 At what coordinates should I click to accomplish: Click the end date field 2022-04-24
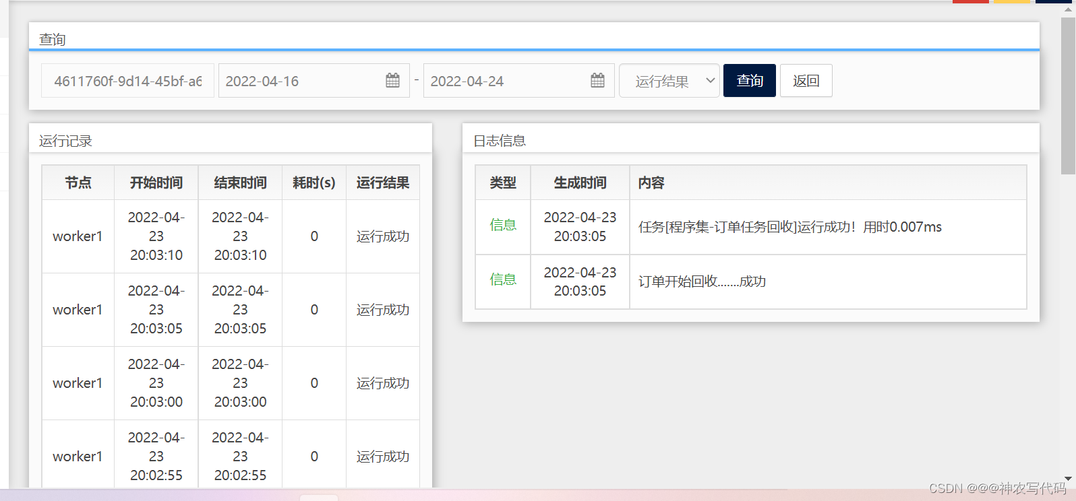coord(519,81)
